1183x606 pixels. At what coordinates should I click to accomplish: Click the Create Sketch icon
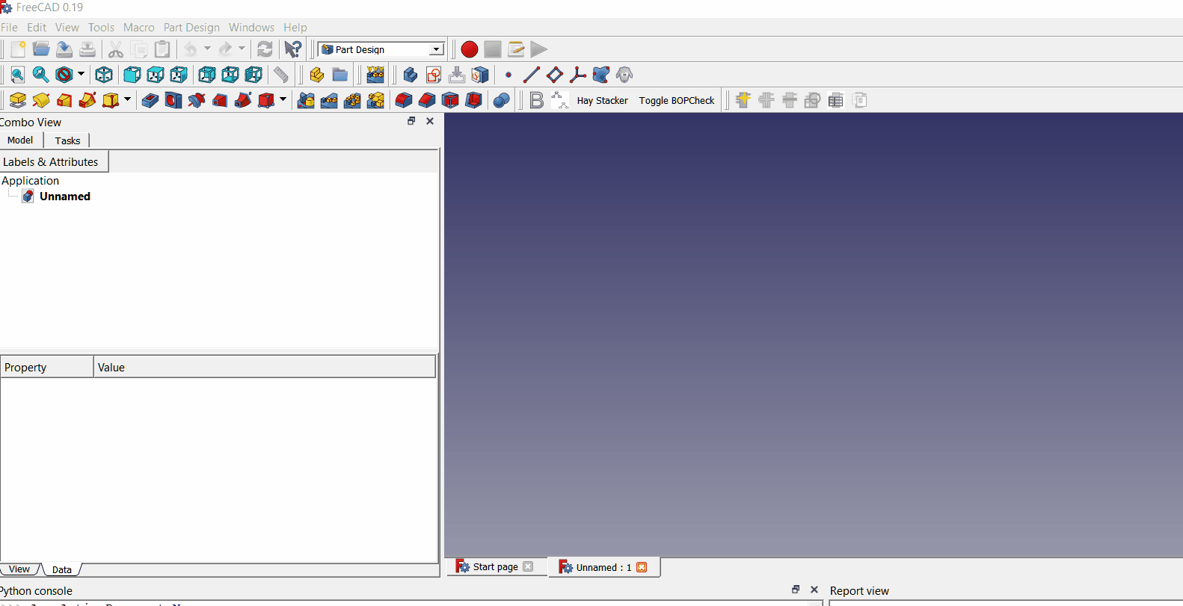433,75
